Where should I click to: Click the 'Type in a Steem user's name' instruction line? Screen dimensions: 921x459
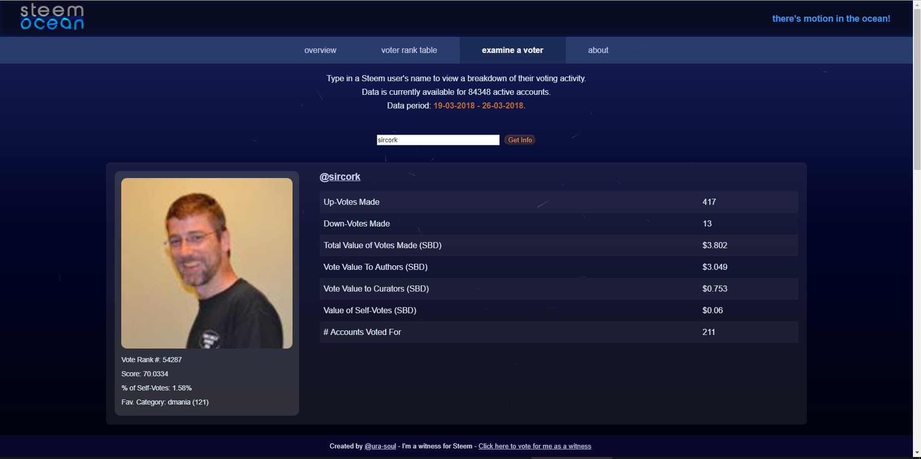456,78
